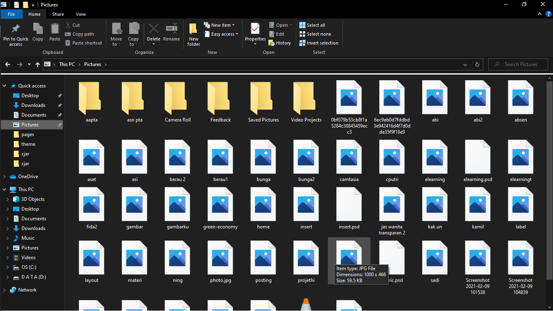Expand the Music node
553x311 pixels.
click(x=7, y=238)
